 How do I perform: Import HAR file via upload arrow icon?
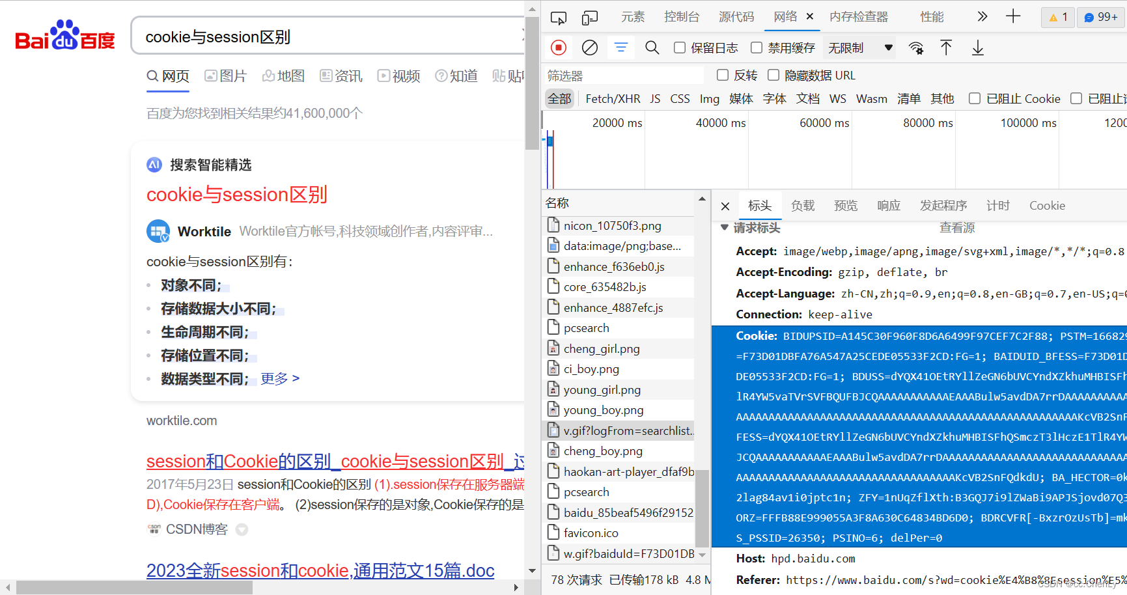pos(946,48)
